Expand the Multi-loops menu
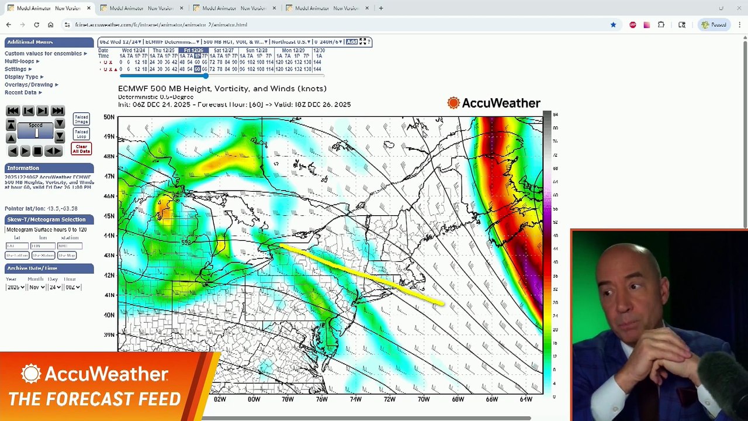Image resolution: width=748 pixels, height=421 pixels. coord(22,61)
